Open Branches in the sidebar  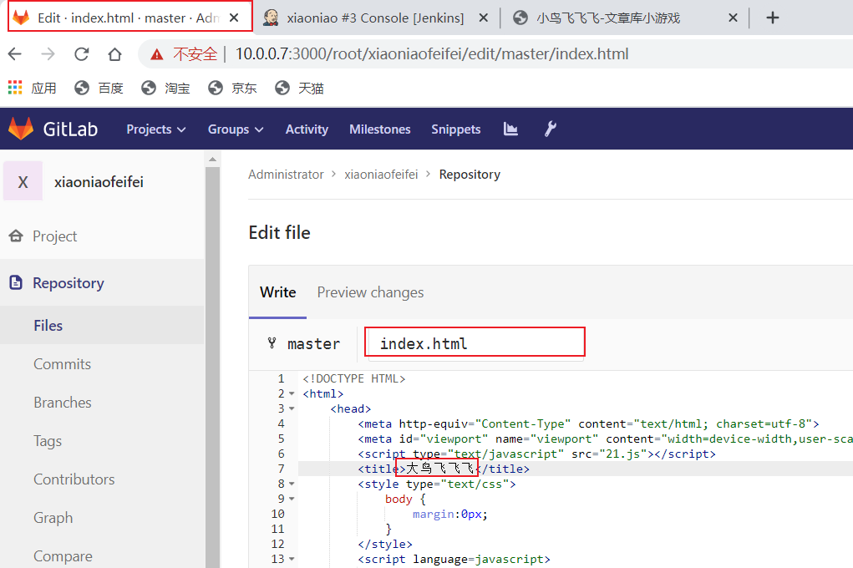click(63, 403)
